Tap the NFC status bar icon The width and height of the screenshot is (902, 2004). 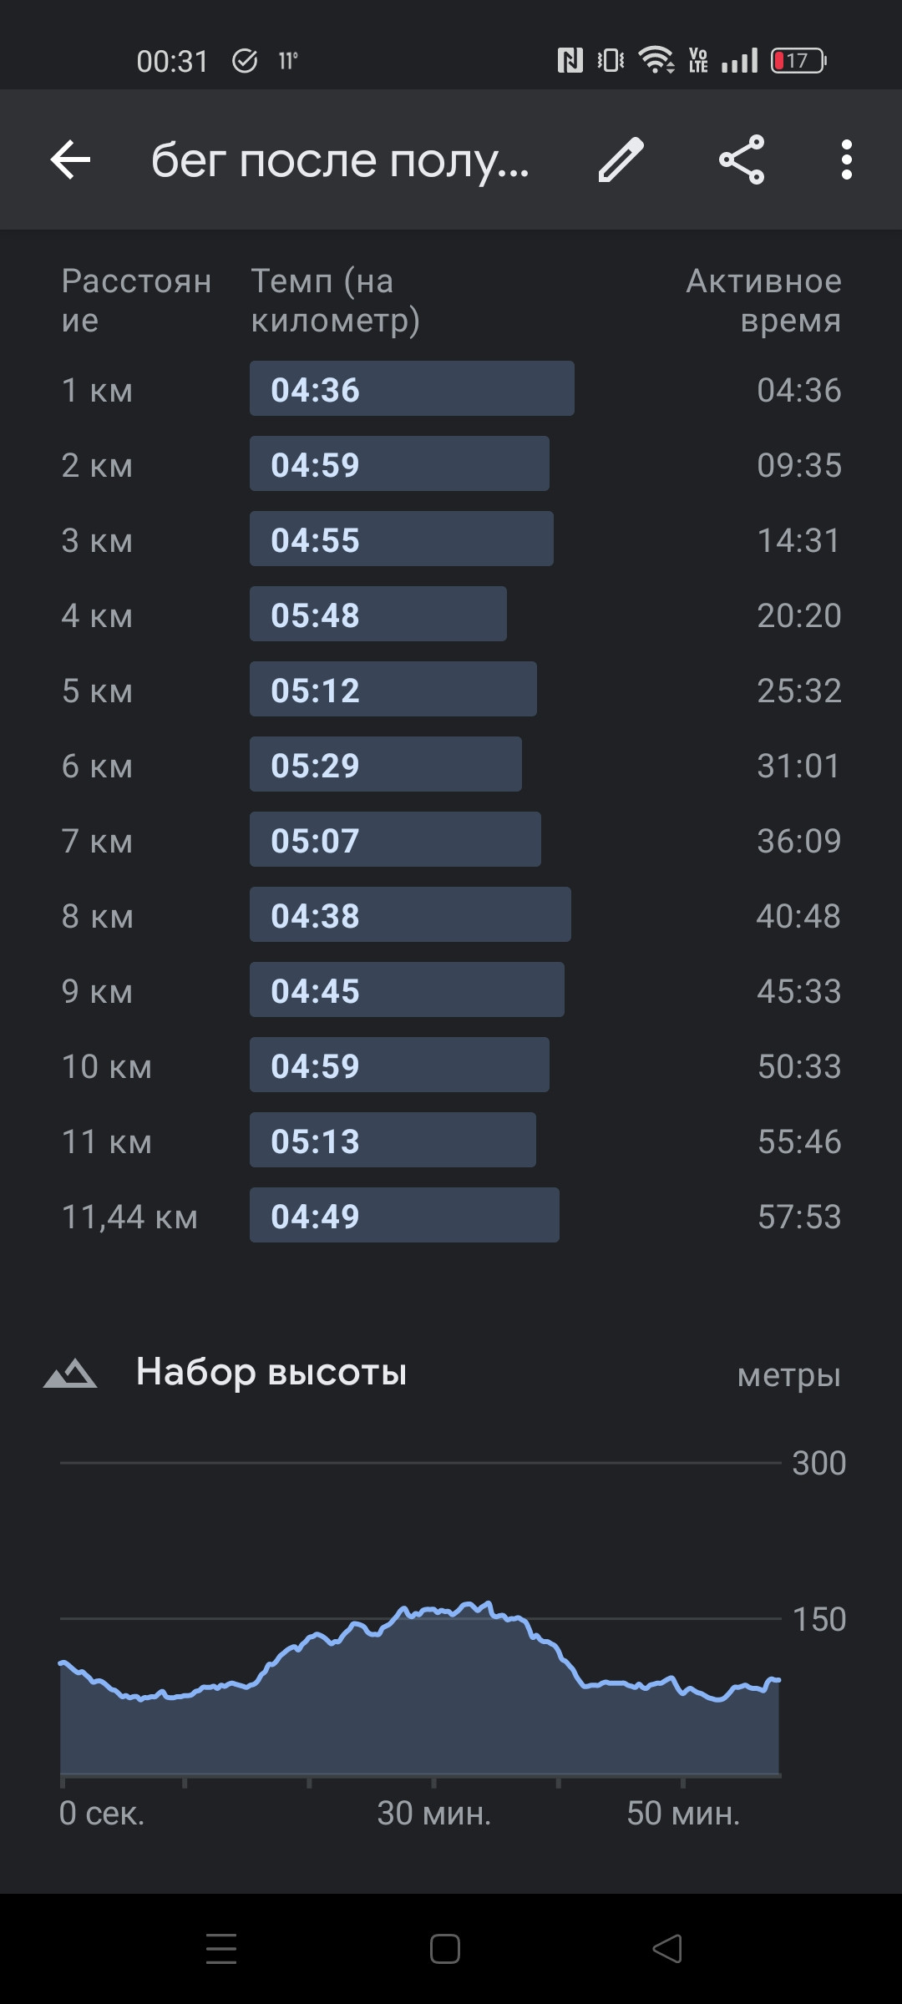pos(570,60)
